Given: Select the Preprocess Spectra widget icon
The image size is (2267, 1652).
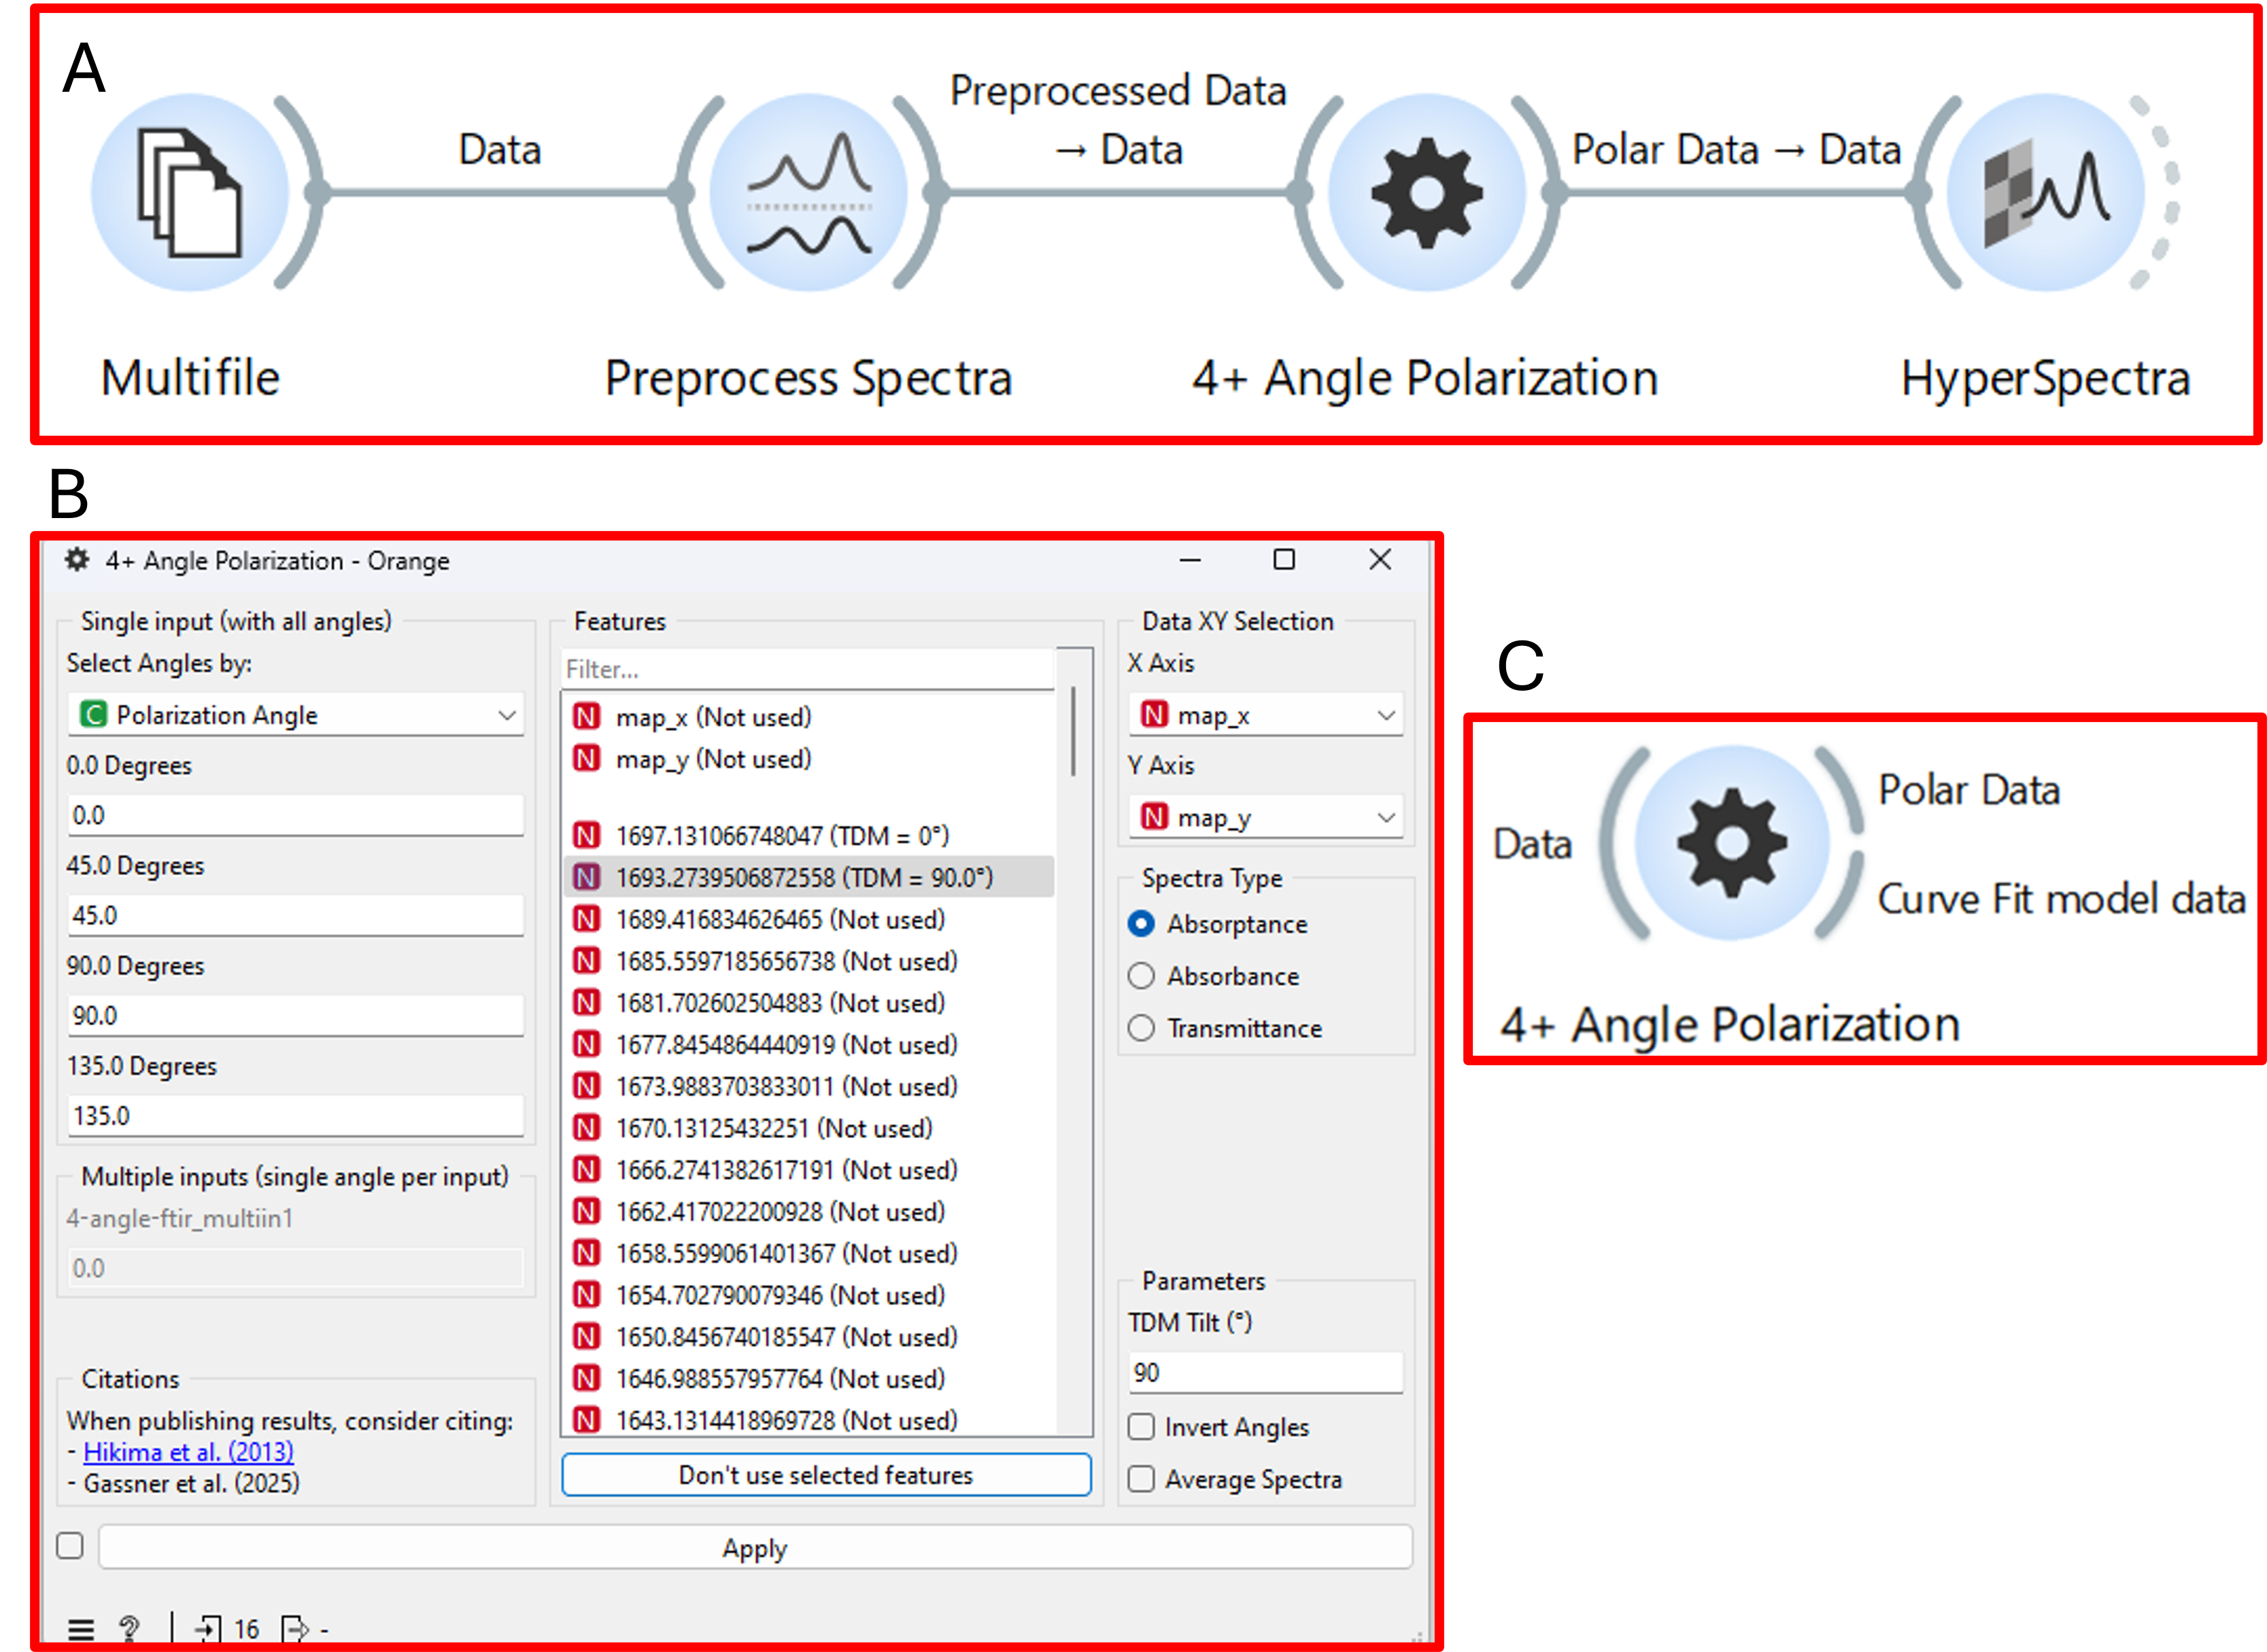Looking at the screenshot, I should point(808,192).
